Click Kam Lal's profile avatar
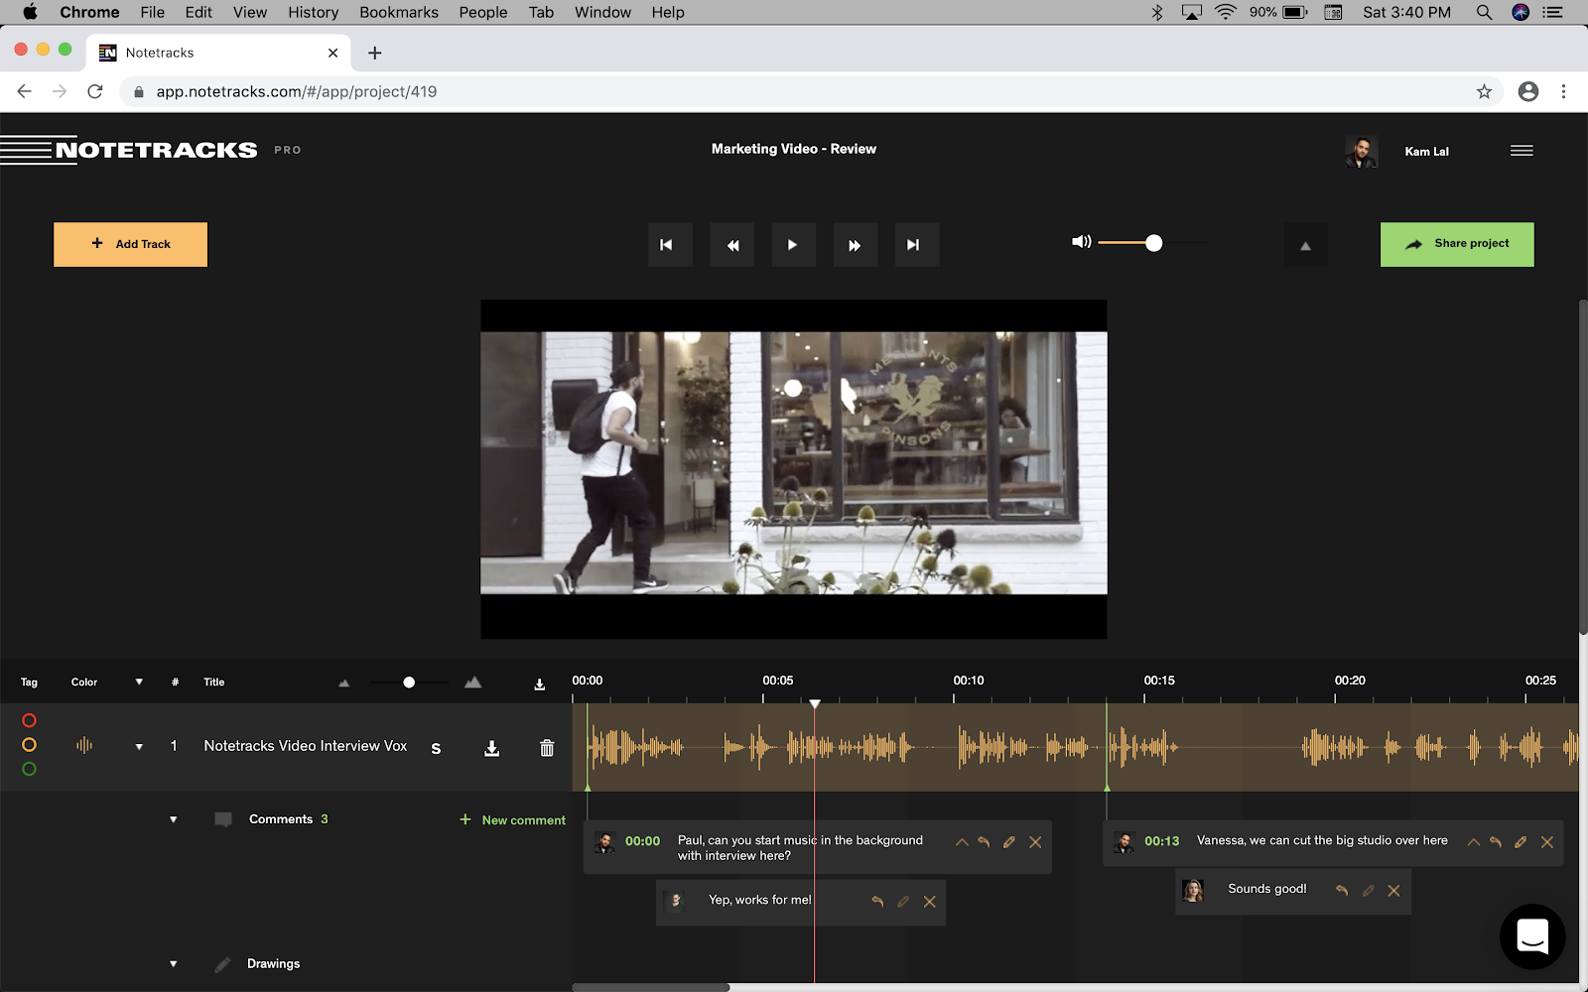Viewport: 1588px width, 992px height. (x=1361, y=151)
